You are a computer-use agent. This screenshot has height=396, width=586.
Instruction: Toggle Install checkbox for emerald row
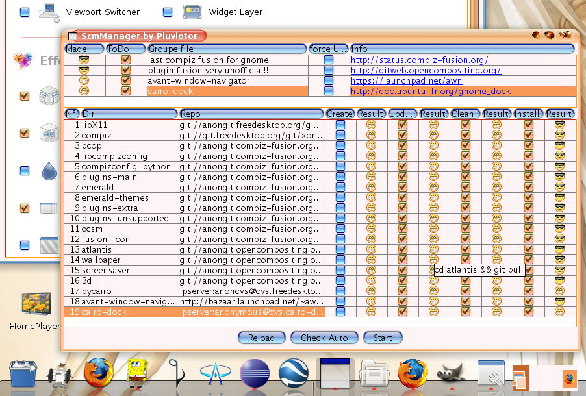528,187
